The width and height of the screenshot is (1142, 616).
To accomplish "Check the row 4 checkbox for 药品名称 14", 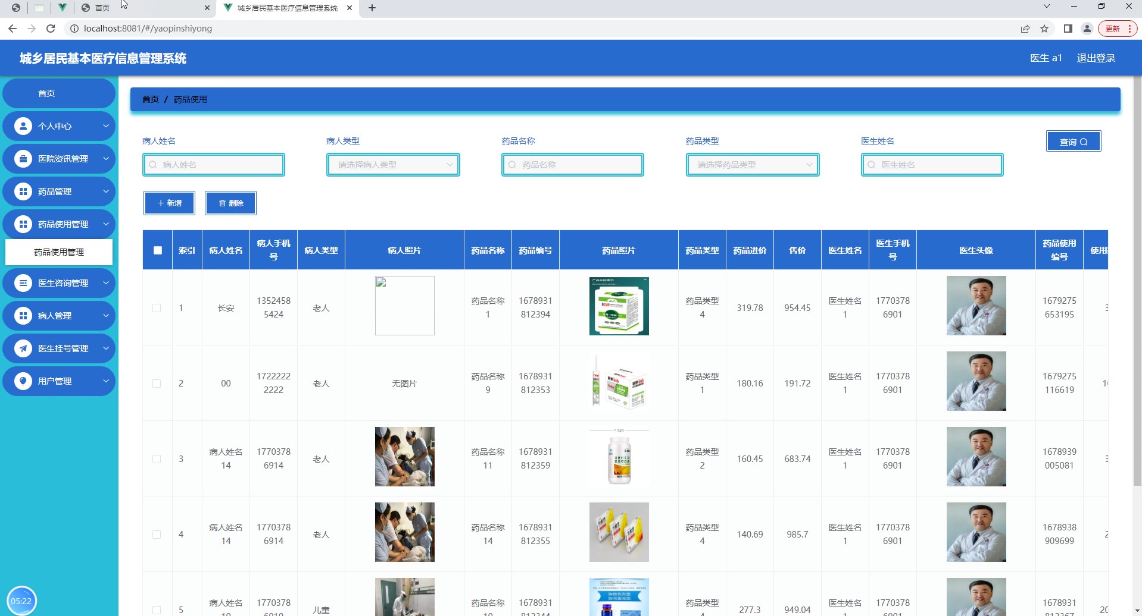I will pos(157,535).
